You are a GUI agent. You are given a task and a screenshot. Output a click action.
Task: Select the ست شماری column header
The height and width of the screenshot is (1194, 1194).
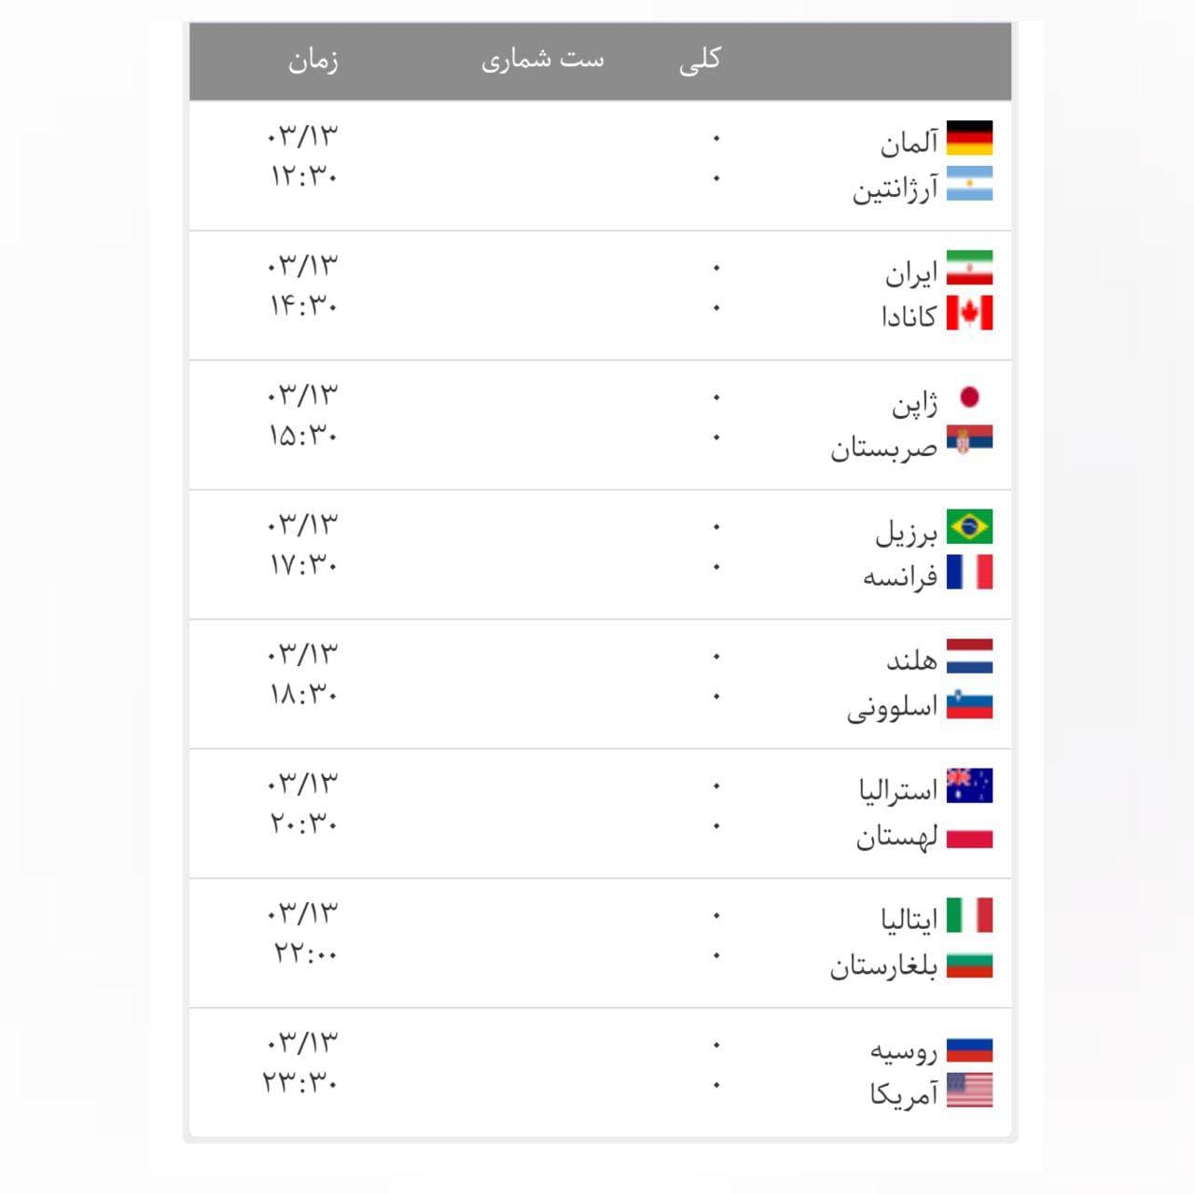point(543,61)
